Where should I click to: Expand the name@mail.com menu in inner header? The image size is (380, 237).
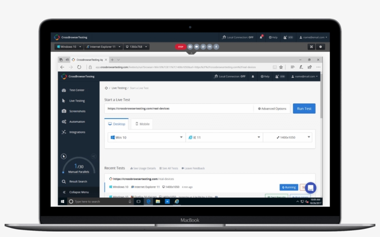304,76
